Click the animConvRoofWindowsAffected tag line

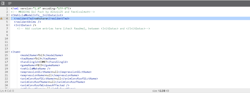click(x=45, y=85)
